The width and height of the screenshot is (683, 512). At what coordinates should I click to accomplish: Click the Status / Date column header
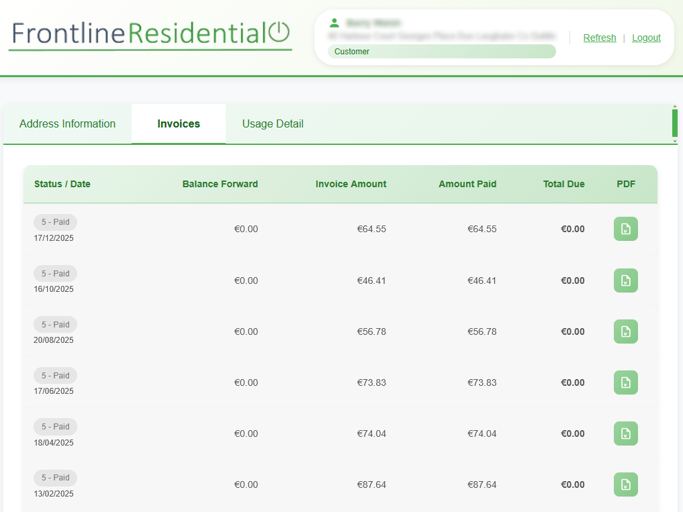point(62,184)
